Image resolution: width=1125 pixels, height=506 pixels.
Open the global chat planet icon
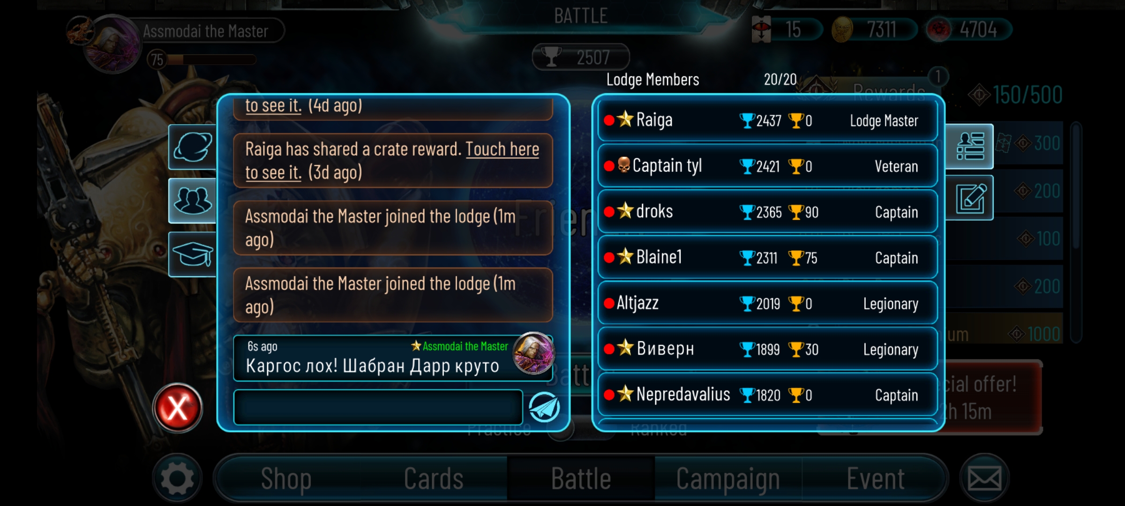coord(193,147)
